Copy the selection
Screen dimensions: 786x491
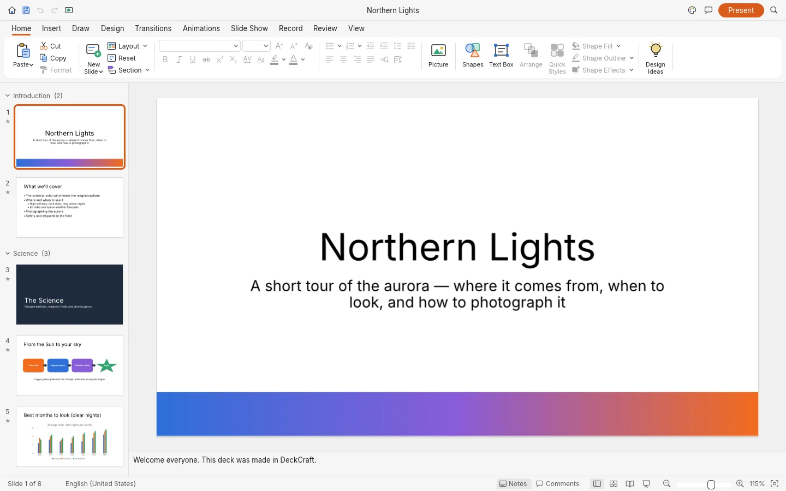(x=53, y=58)
